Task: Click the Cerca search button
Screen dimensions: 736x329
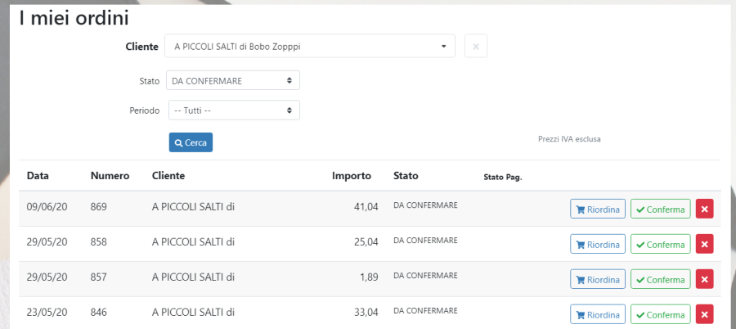Action: [x=191, y=142]
